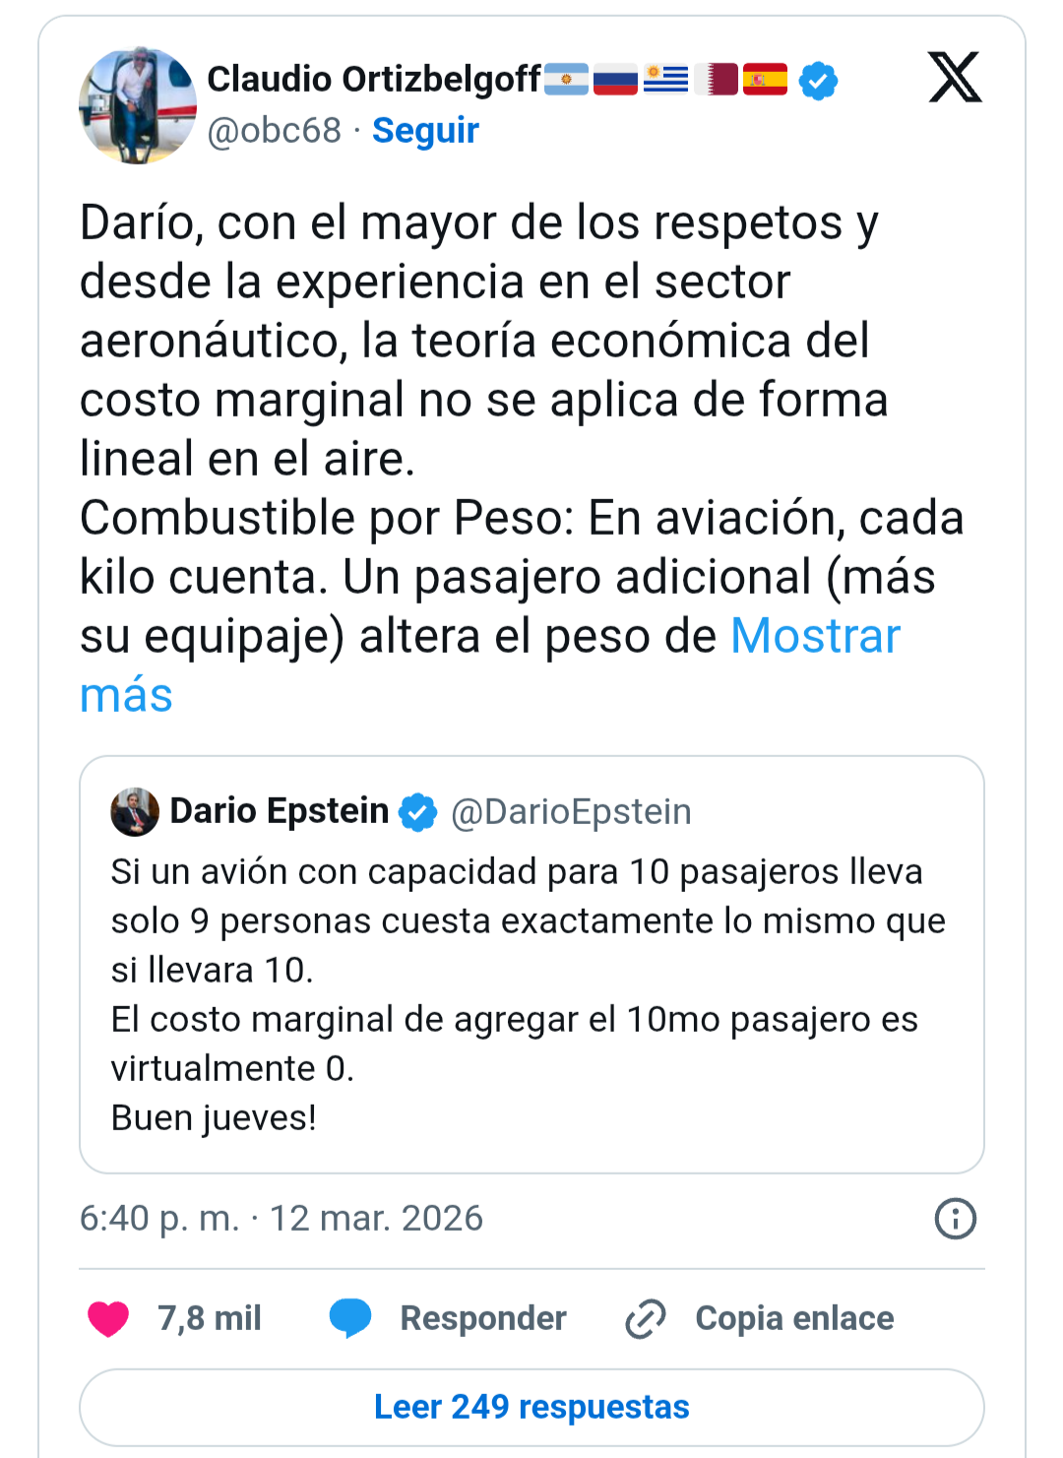The image size is (1063, 1458).
Task: Click the Responder label
Action: coord(482,1318)
